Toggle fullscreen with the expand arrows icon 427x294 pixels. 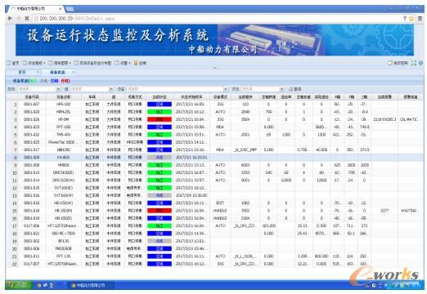coord(414,63)
